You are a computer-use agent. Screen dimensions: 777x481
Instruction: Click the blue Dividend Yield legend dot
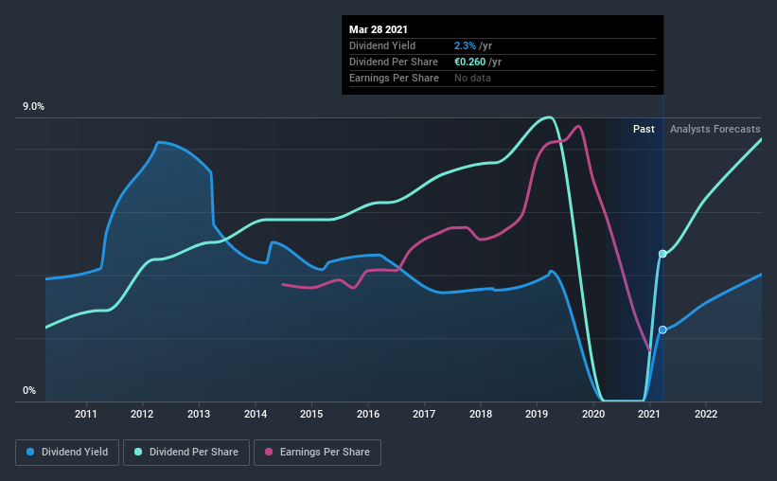(30, 452)
